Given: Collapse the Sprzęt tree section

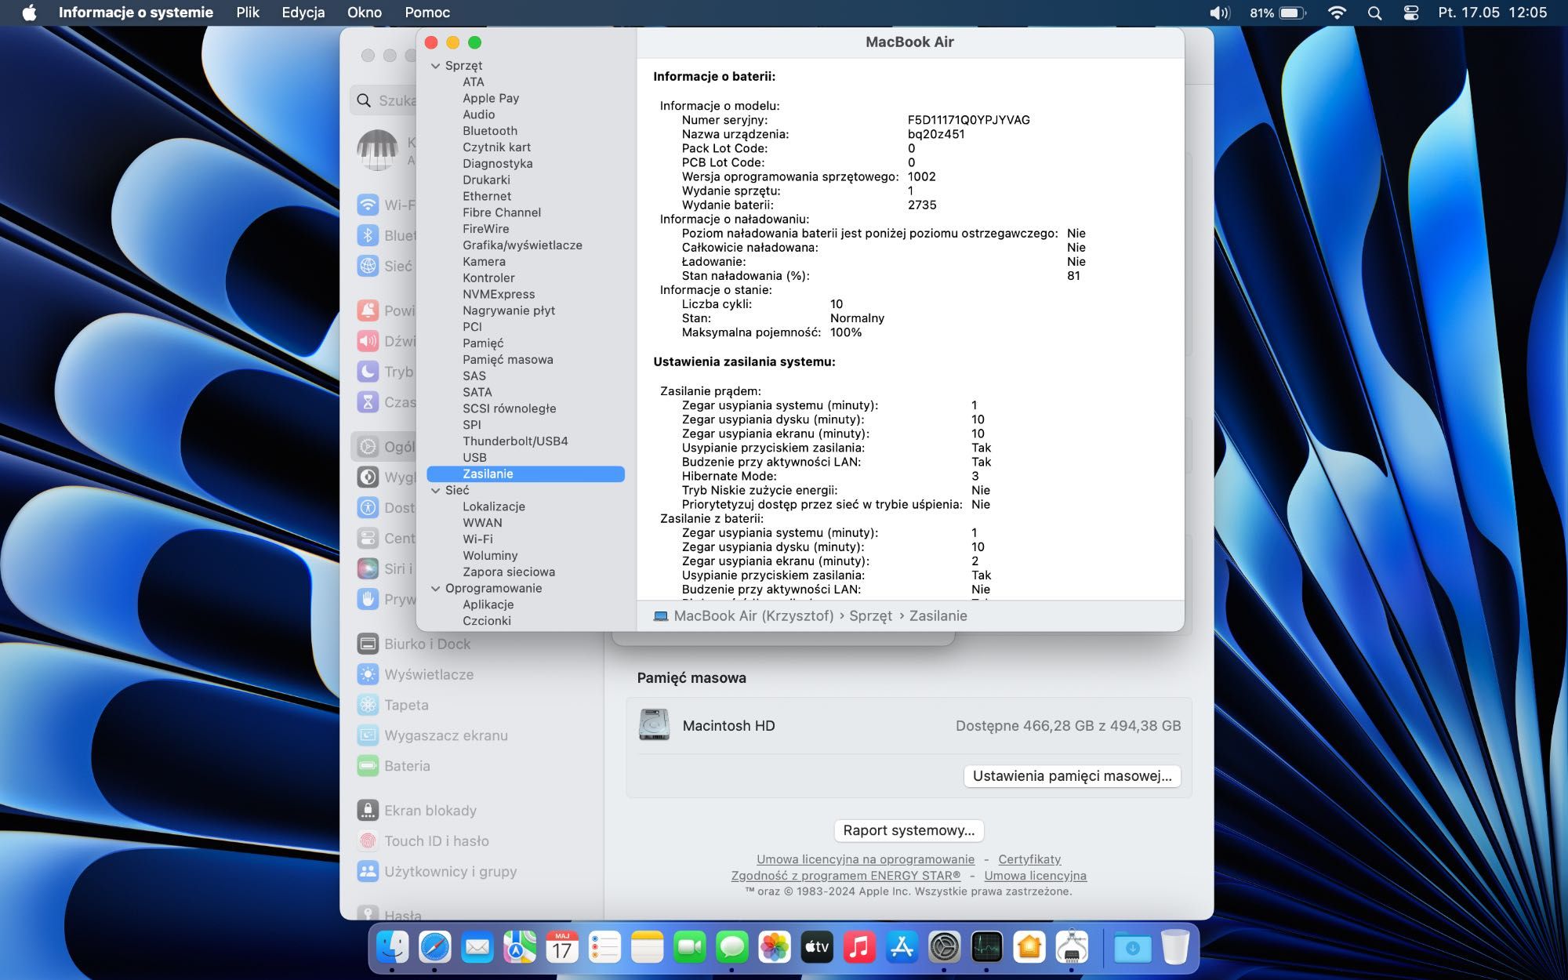Looking at the screenshot, I should pyautogui.click(x=436, y=66).
